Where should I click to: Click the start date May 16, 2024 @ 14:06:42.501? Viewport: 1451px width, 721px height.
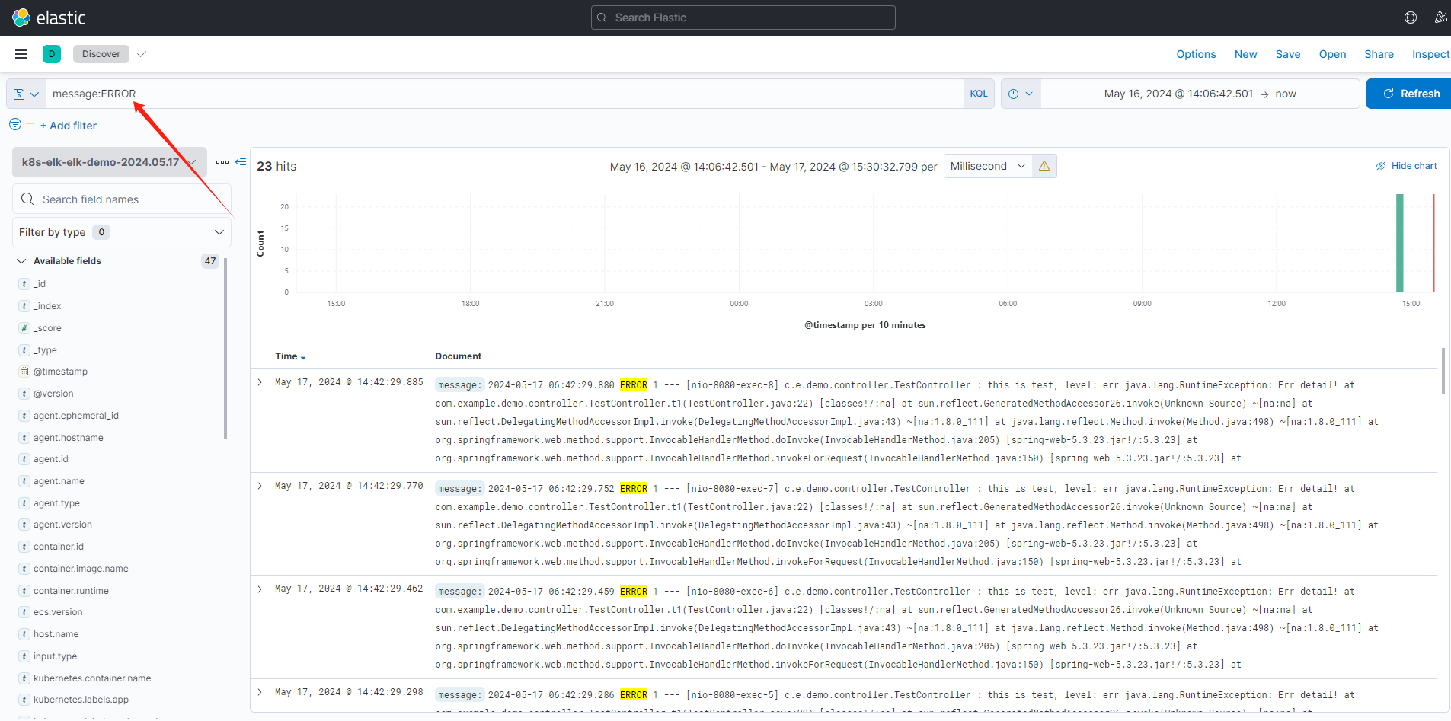pyautogui.click(x=1178, y=94)
